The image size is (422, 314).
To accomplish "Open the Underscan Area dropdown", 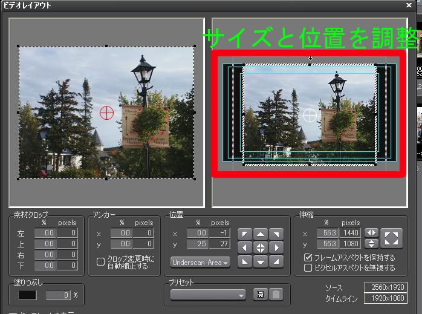I will pos(200,263).
